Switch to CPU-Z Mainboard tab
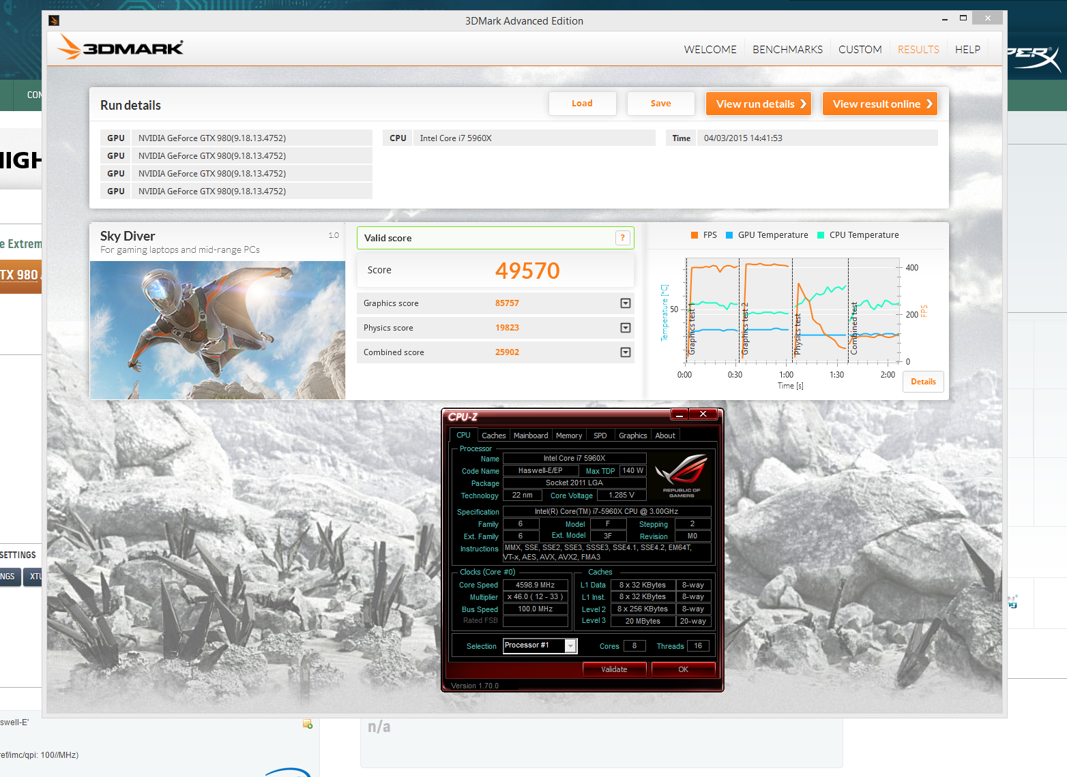Screen dimensions: 1067x777 coord(531,436)
